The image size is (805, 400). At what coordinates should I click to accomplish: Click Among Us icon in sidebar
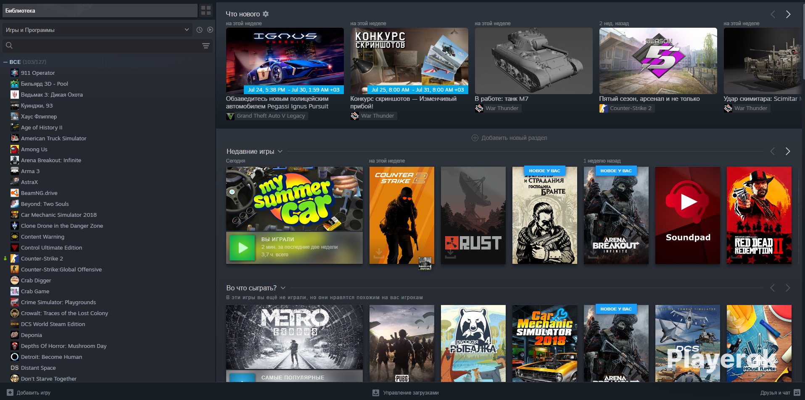[x=15, y=149]
